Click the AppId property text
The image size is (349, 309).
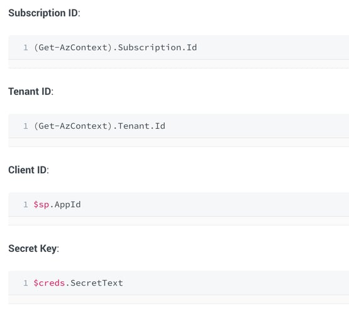pyautogui.click(x=68, y=205)
